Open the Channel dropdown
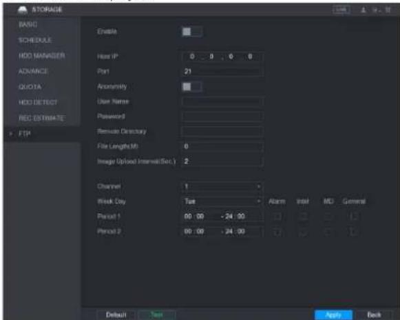 coord(222,186)
